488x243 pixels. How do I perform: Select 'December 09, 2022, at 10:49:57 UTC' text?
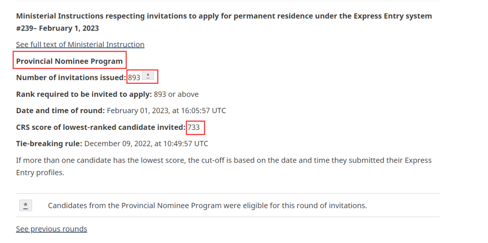click(x=146, y=144)
